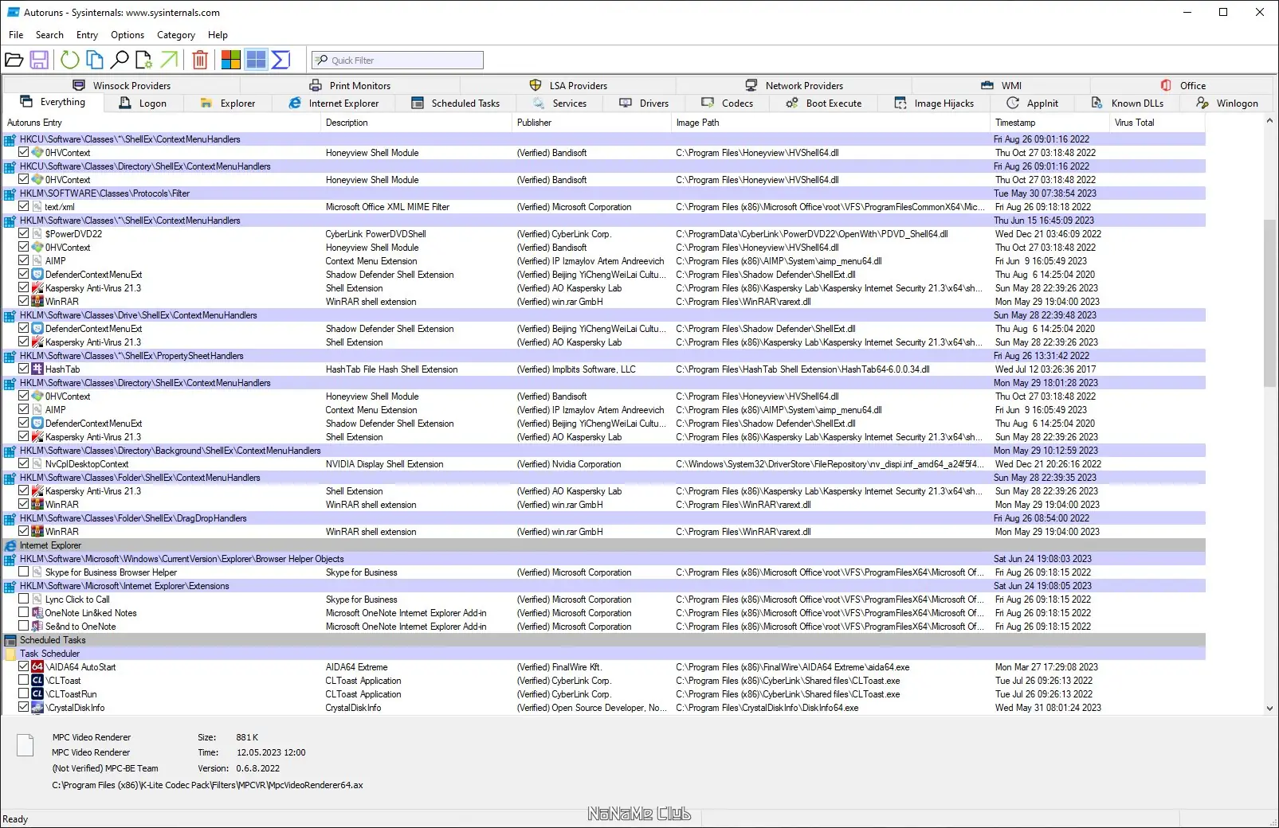Viewport: 1279px width, 828px height.
Task: Click into the Quick Filter field
Action: click(398, 61)
